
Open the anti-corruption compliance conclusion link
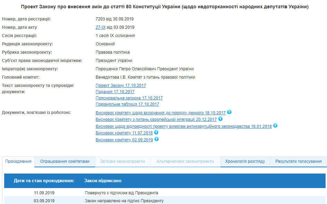(x=184, y=126)
